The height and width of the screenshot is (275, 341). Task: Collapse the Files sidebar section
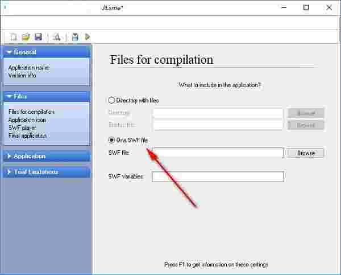click(x=47, y=97)
